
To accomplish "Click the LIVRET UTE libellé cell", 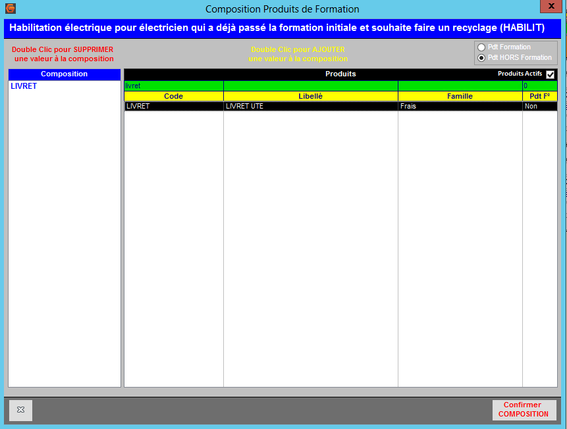I will 310,106.
